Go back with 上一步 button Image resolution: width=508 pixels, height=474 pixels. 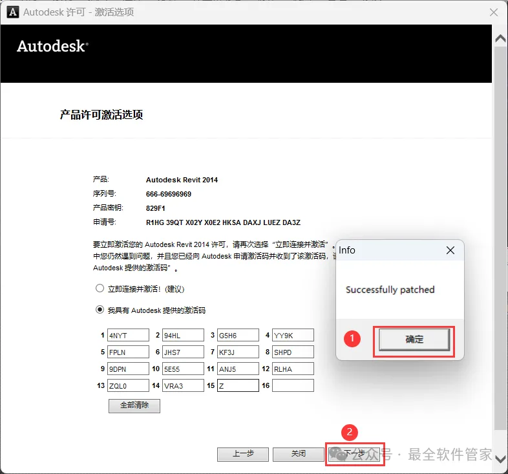coord(243,454)
